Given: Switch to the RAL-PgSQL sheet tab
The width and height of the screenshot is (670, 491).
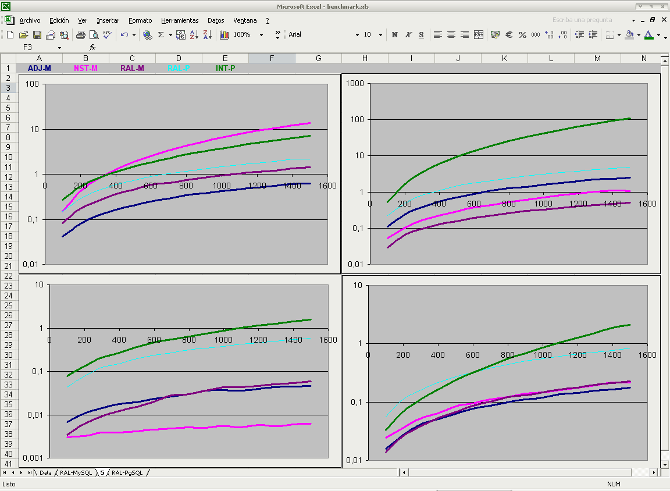Looking at the screenshot, I should [127, 472].
